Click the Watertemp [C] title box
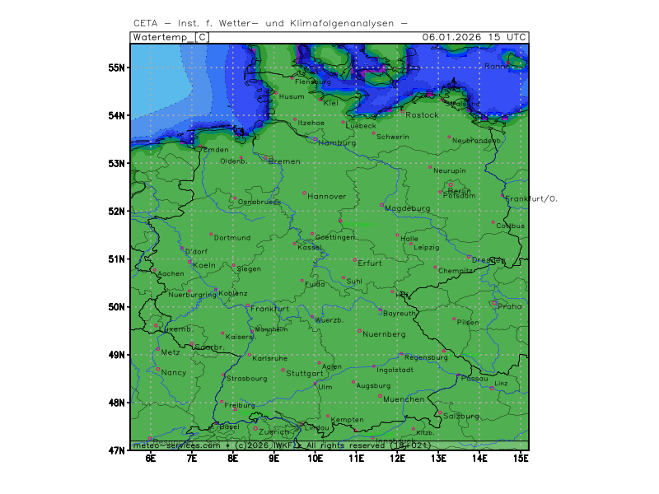The image size is (659, 494). click(x=171, y=37)
